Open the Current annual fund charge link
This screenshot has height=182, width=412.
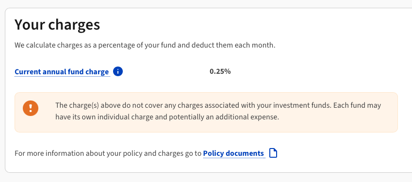point(62,72)
